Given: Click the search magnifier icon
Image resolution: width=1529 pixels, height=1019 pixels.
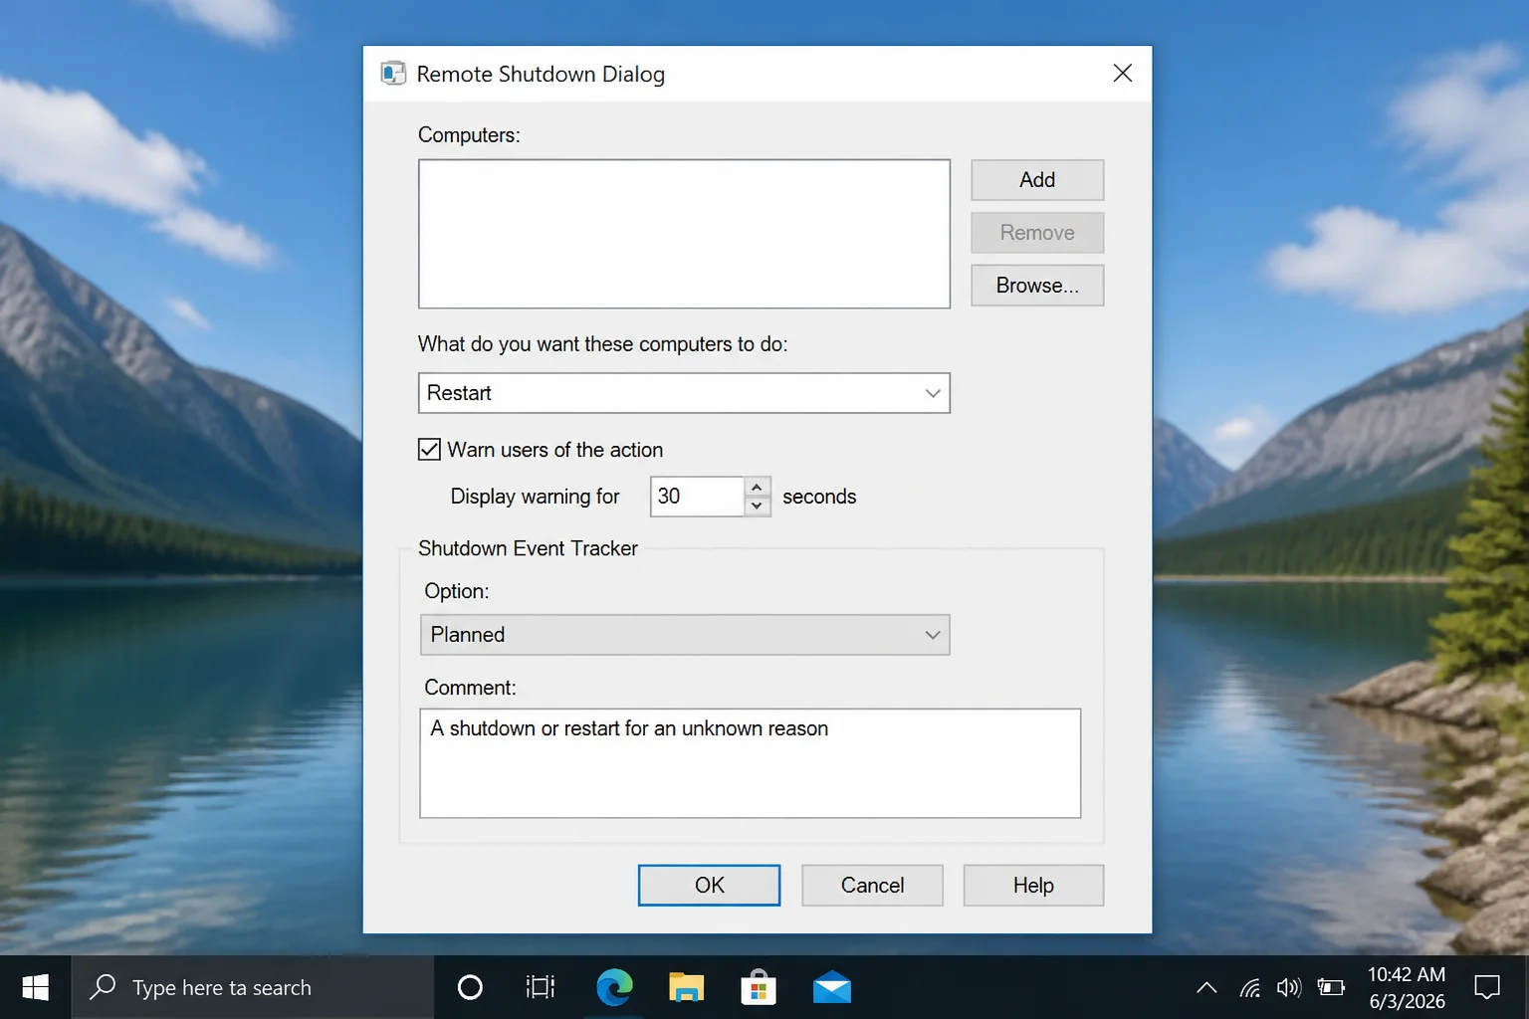Looking at the screenshot, I should (x=103, y=987).
